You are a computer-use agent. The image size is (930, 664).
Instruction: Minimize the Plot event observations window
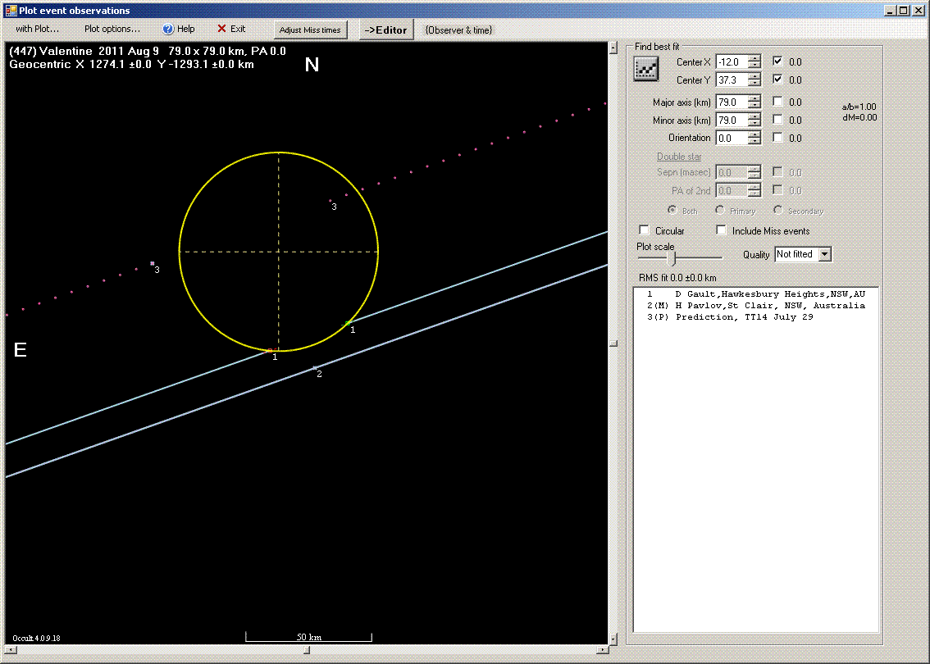click(x=891, y=10)
